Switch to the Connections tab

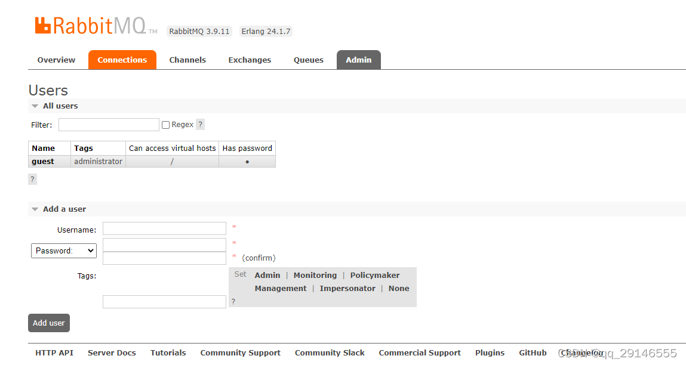pos(122,60)
